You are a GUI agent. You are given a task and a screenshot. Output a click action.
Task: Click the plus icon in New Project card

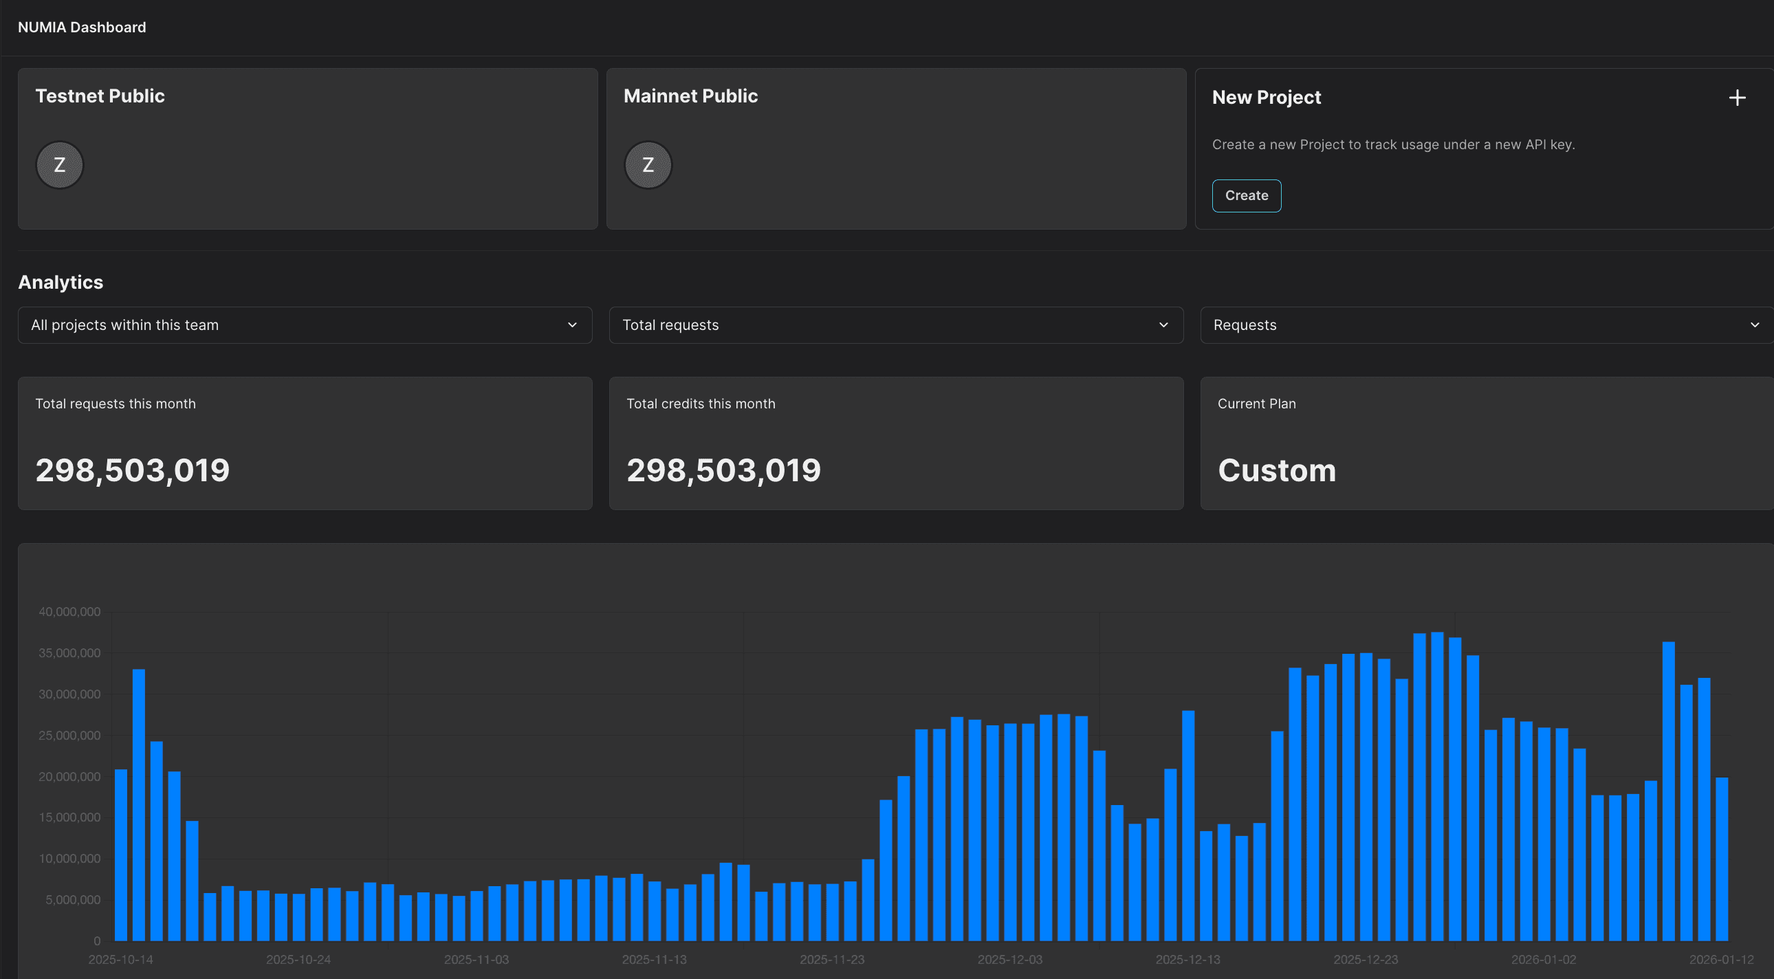(x=1737, y=97)
